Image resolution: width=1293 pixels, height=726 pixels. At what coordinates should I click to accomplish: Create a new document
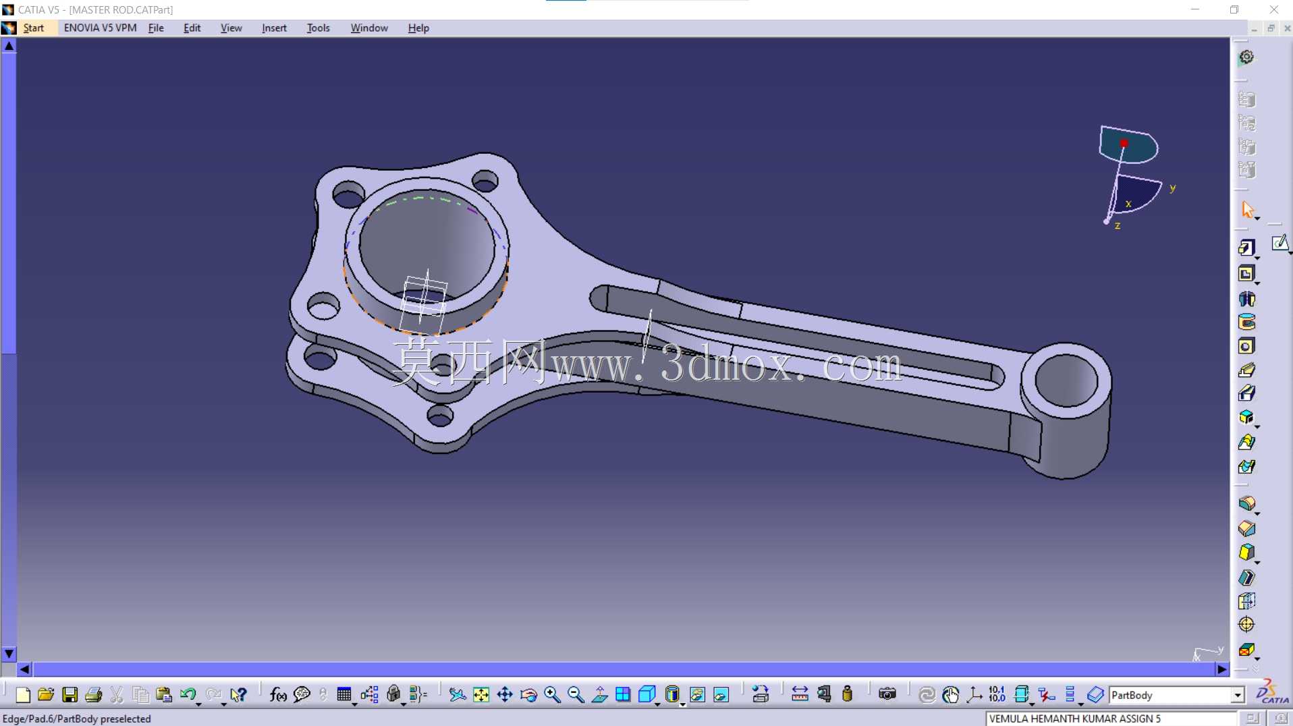point(22,694)
